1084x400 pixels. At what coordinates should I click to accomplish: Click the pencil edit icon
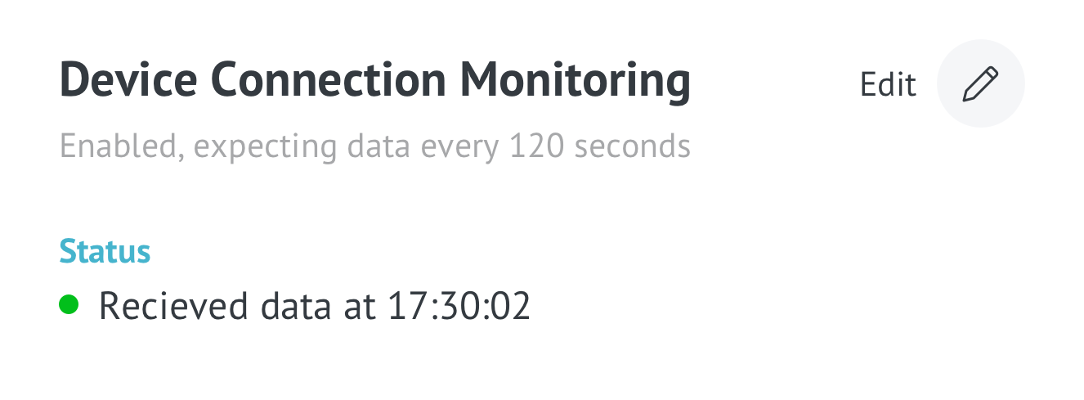[x=980, y=84]
